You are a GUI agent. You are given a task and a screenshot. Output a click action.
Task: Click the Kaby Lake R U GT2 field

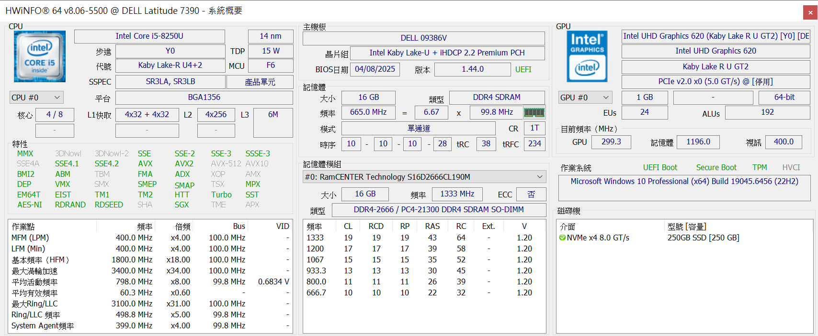[x=716, y=67]
